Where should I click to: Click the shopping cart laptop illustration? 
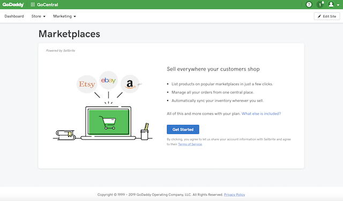pos(108,123)
